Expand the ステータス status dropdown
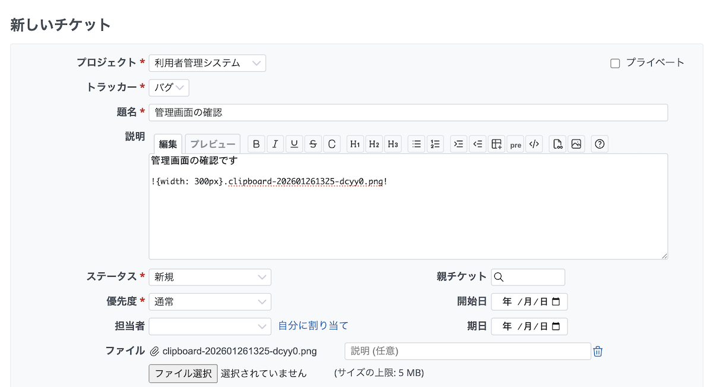713x387 pixels. coord(210,277)
